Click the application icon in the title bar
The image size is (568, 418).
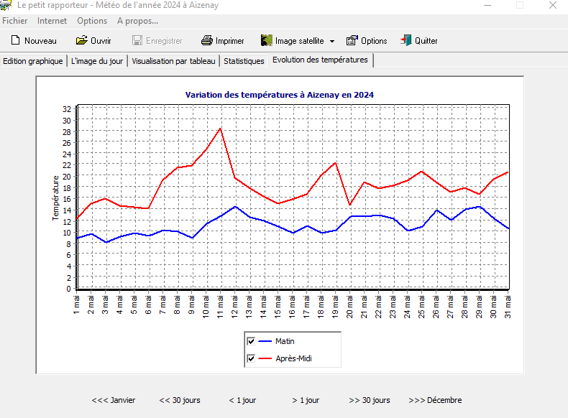(6, 6)
